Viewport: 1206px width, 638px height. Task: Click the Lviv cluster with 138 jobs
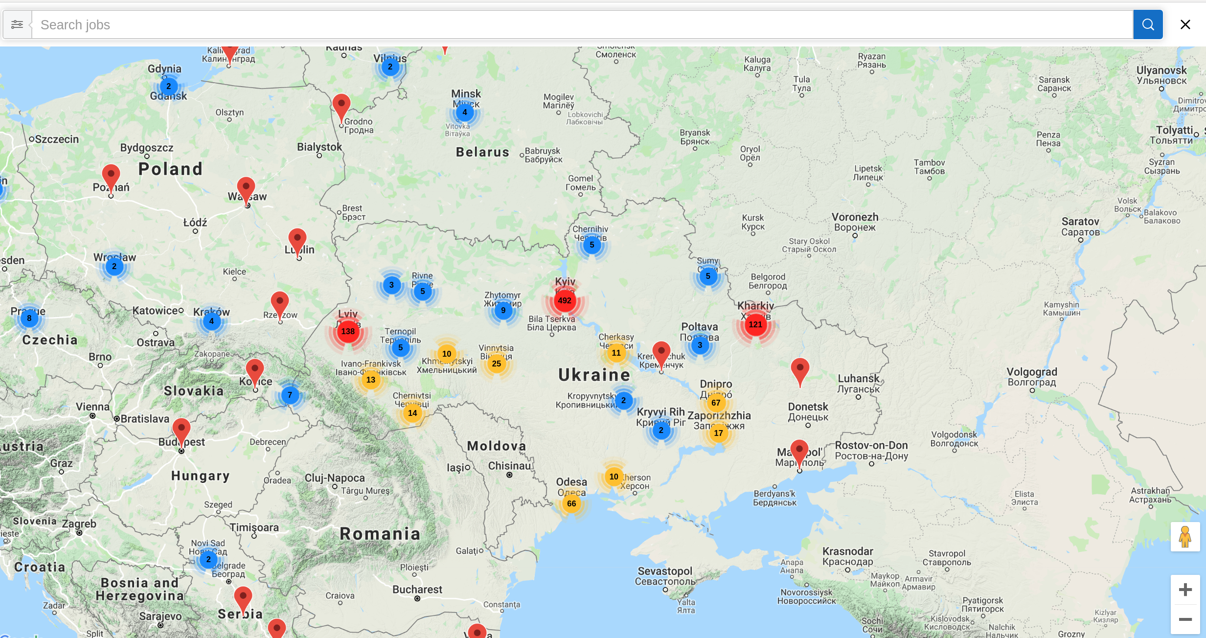pos(348,331)
